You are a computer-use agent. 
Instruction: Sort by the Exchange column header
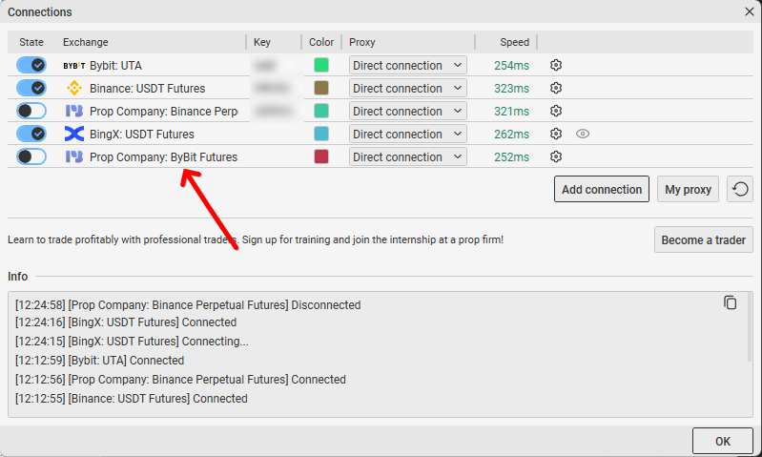pyautogui.click(x=86, y=42)
